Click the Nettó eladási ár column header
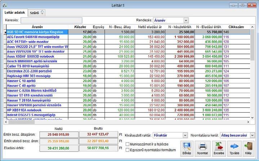The image size is (259, 161). click(x=150, y=27)
